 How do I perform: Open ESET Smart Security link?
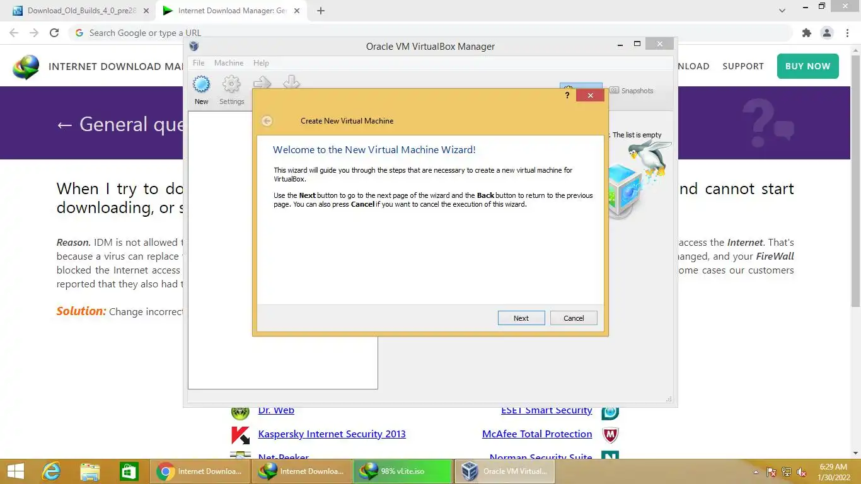point(546,410)
